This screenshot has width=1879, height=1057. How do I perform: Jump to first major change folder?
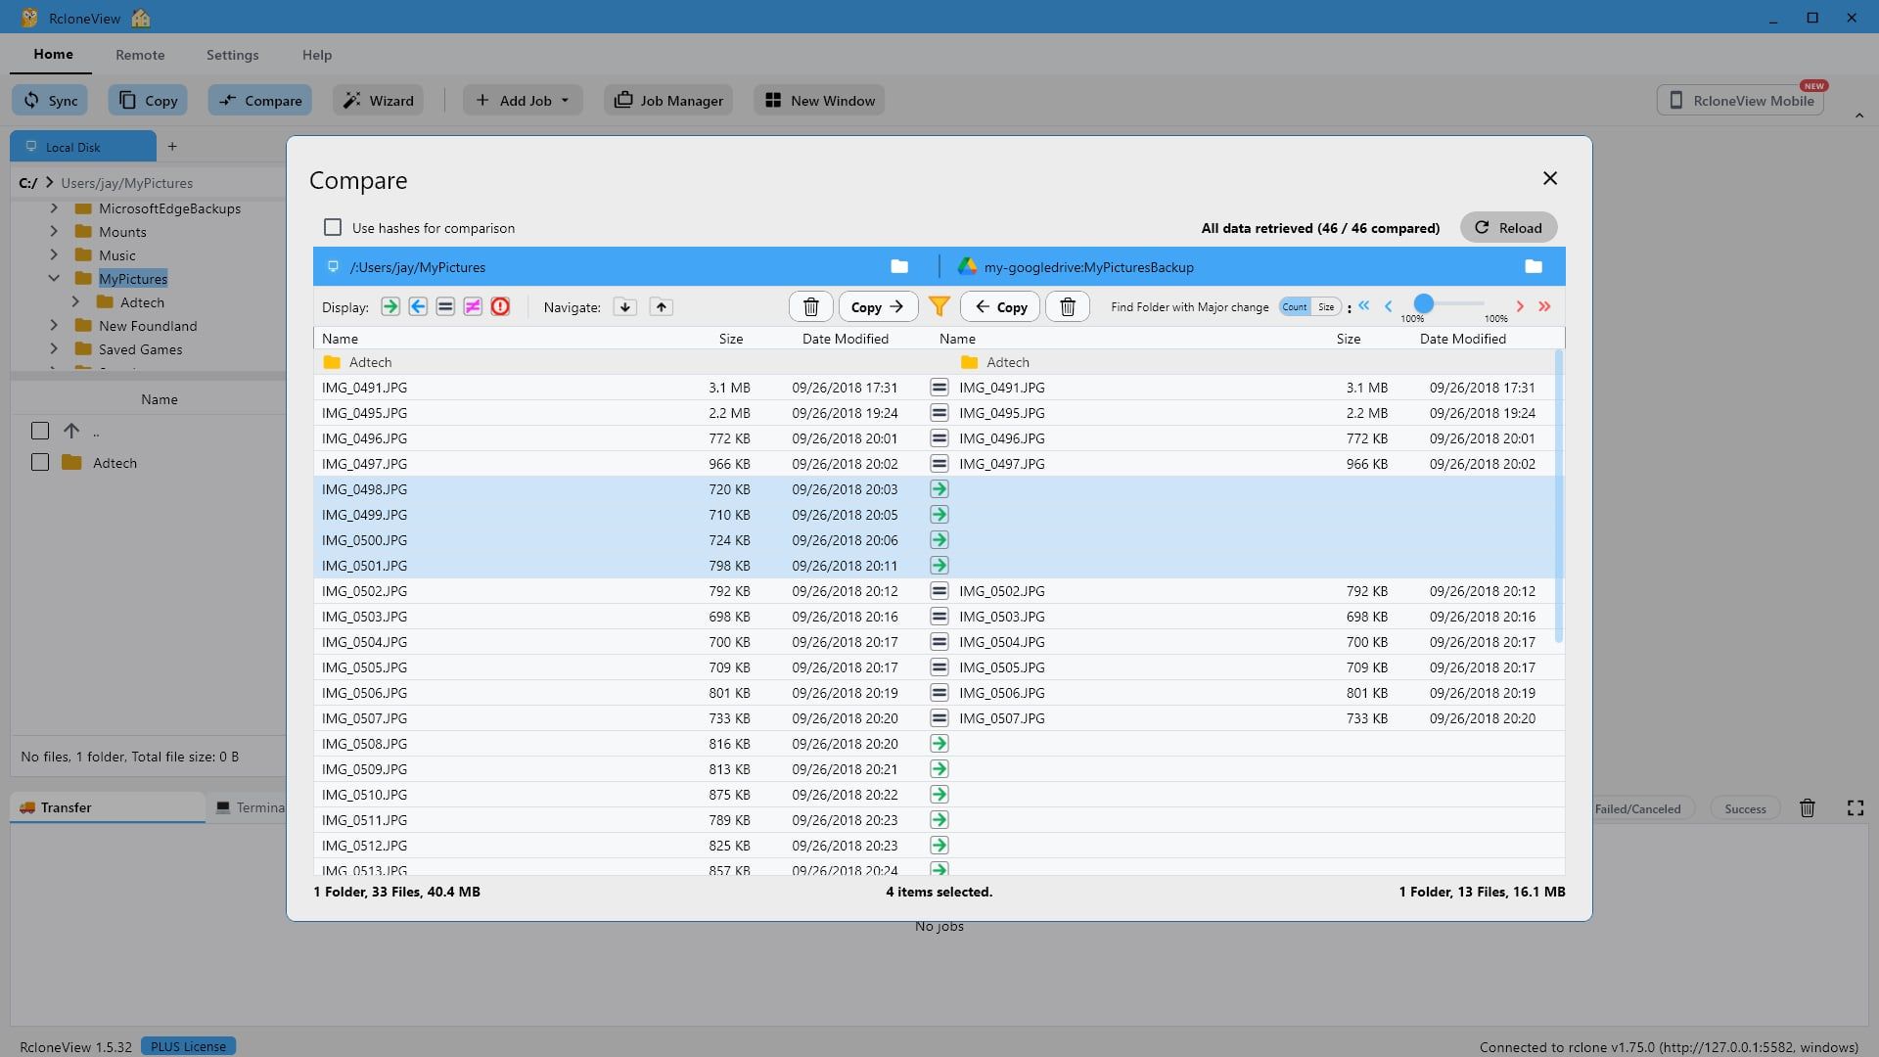(1364, 306)
